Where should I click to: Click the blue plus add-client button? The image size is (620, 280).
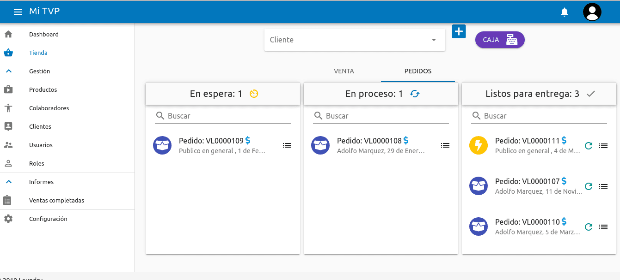click(x=459, y=31)
